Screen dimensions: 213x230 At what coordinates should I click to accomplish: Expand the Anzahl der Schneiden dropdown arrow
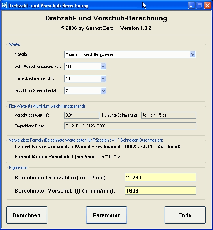tap(103, 91)
